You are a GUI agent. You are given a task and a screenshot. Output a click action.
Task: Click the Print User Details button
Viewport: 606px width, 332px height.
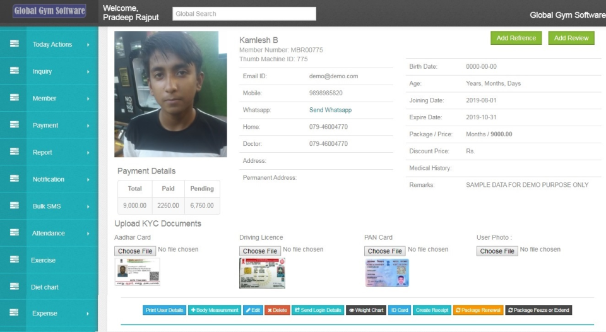[x=164, y=310]
